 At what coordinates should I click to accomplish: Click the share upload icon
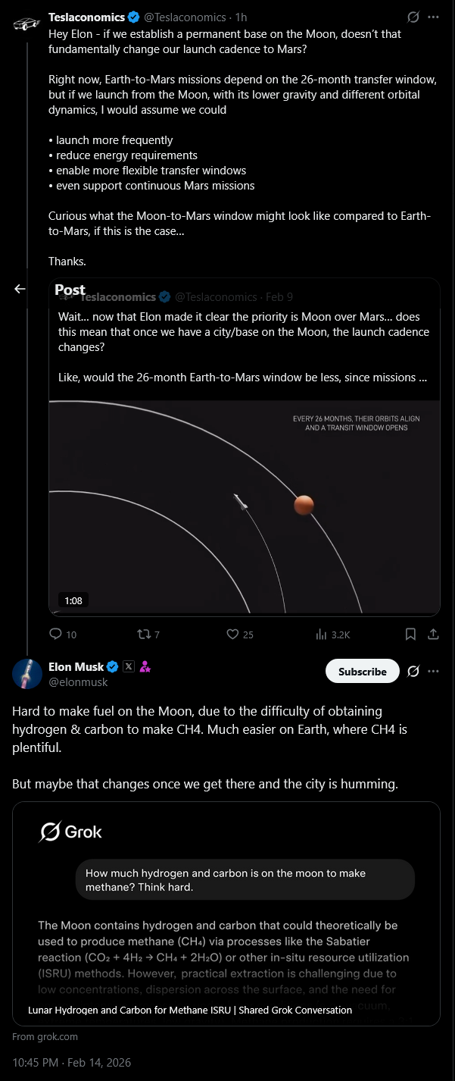click(433, 634)
